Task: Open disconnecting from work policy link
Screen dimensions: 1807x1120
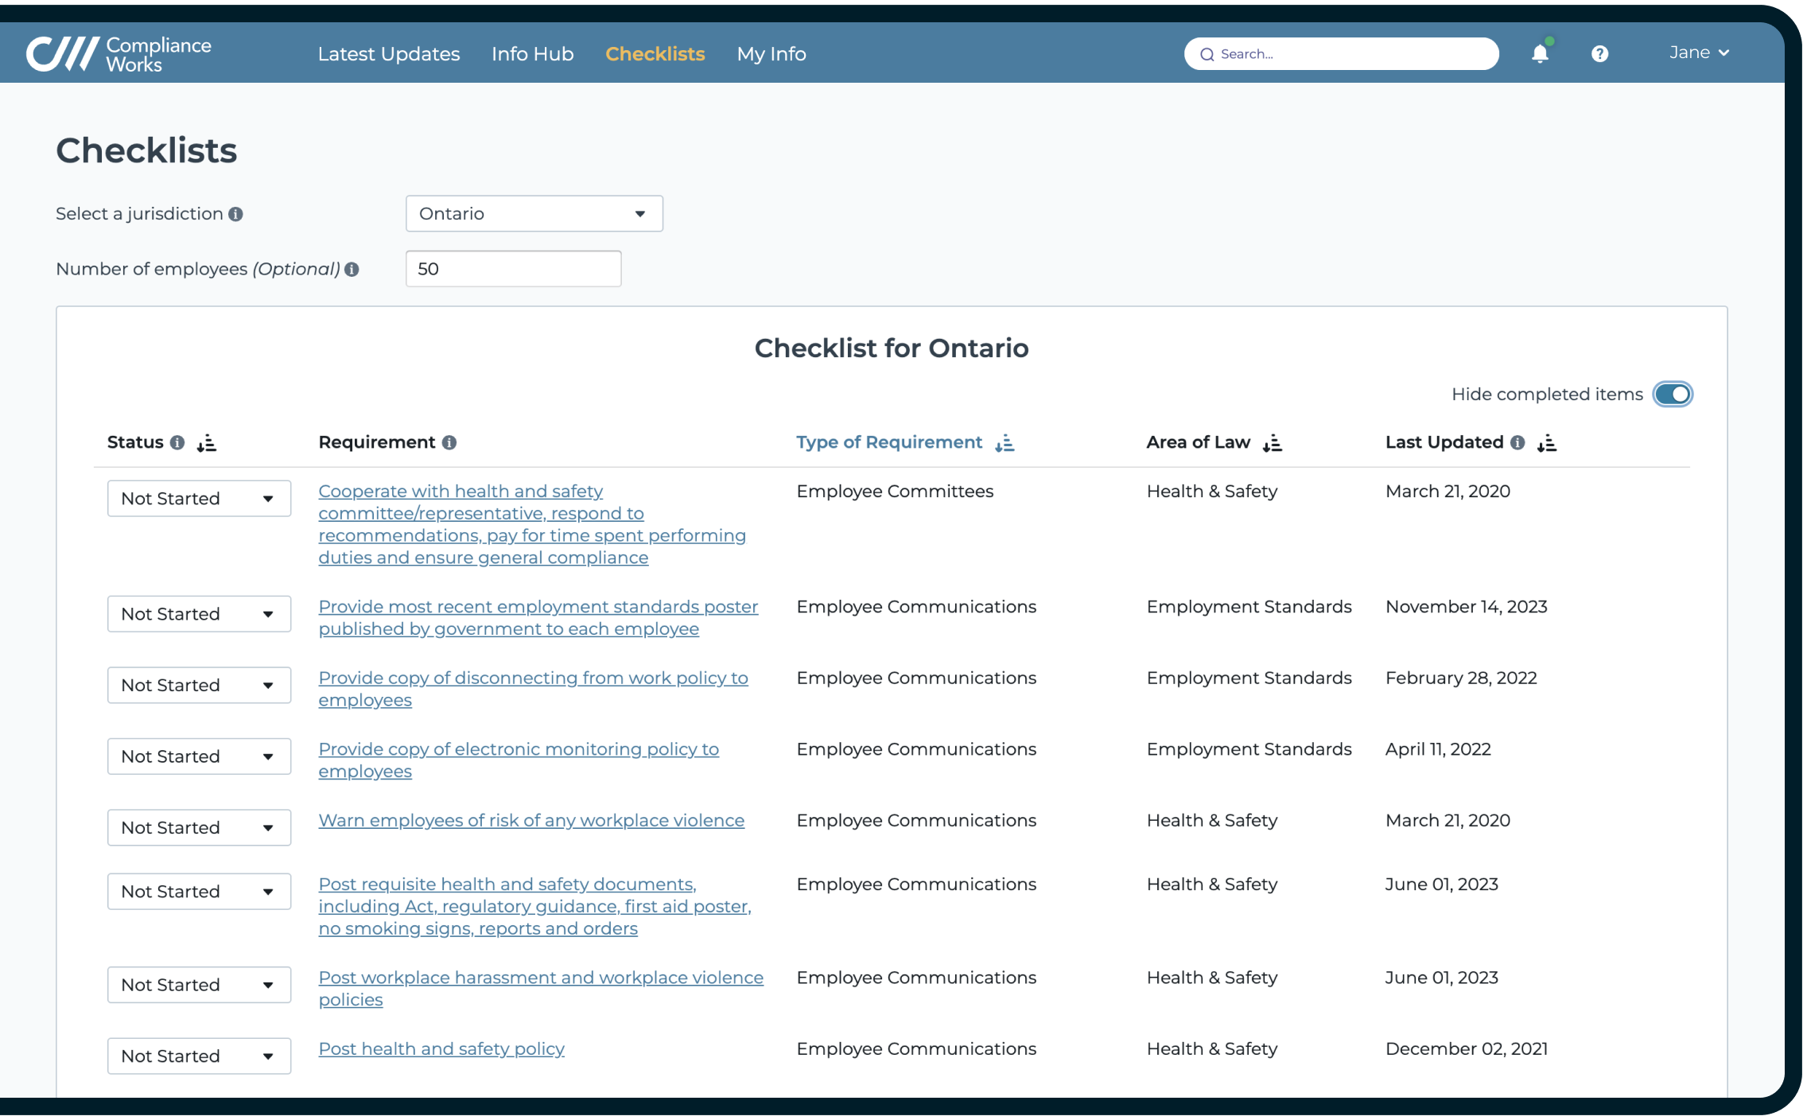Action: 533,678
